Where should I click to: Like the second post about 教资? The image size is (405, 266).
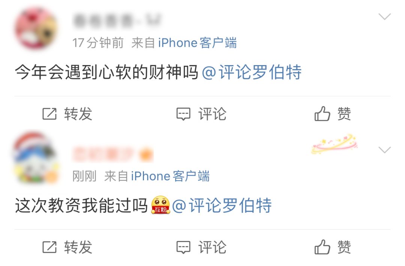(x=322, y=247)
